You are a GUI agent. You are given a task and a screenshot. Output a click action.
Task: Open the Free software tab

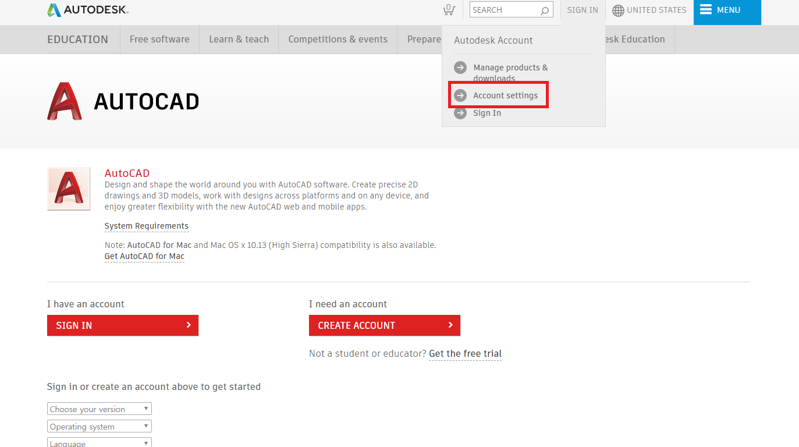click(159, 40)
